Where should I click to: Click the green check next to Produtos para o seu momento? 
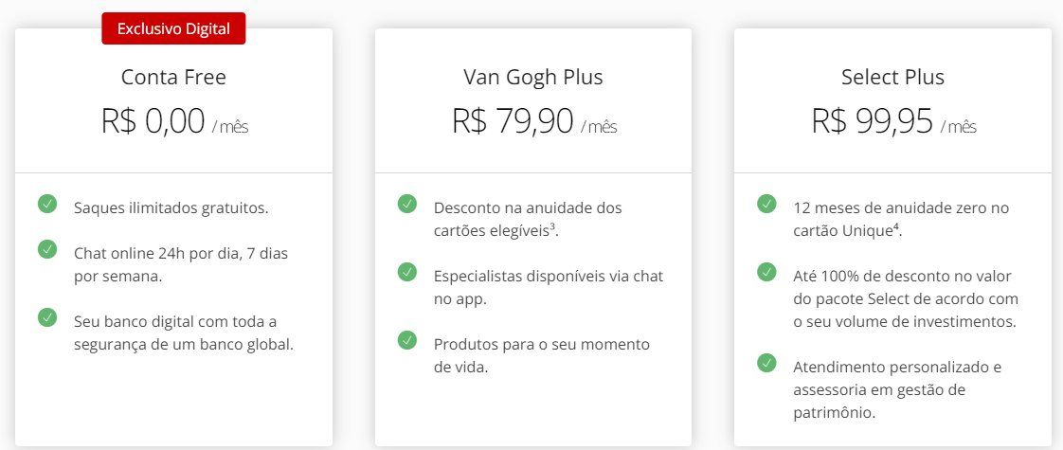pos(406,340)
